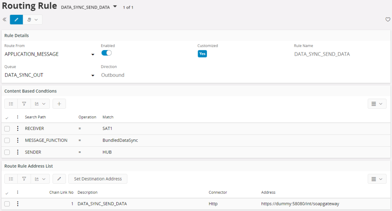Click Search Path column header
Viewport: 392px width, 211px height.
(x=35, y=117)
